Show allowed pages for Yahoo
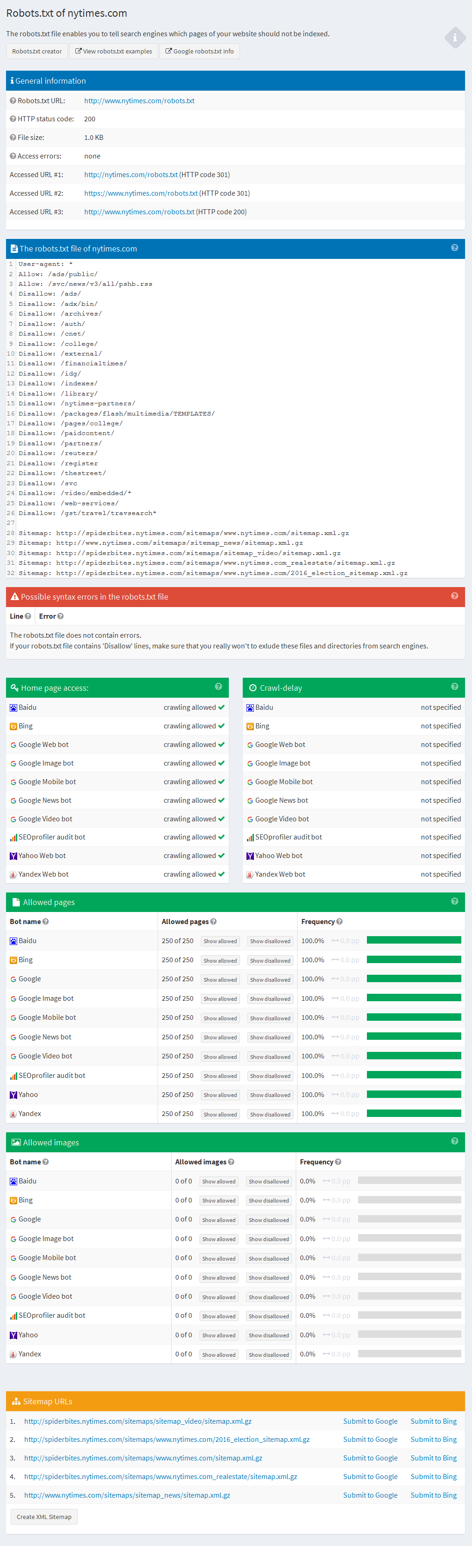 220,1095
